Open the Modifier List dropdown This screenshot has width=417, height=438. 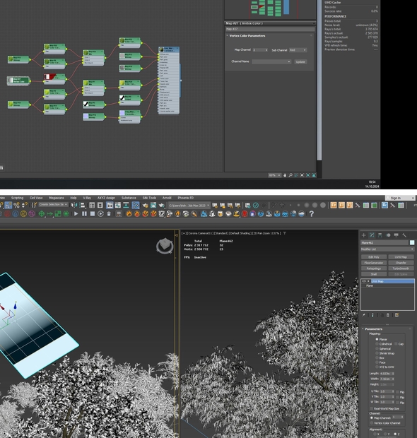[387, 249]
